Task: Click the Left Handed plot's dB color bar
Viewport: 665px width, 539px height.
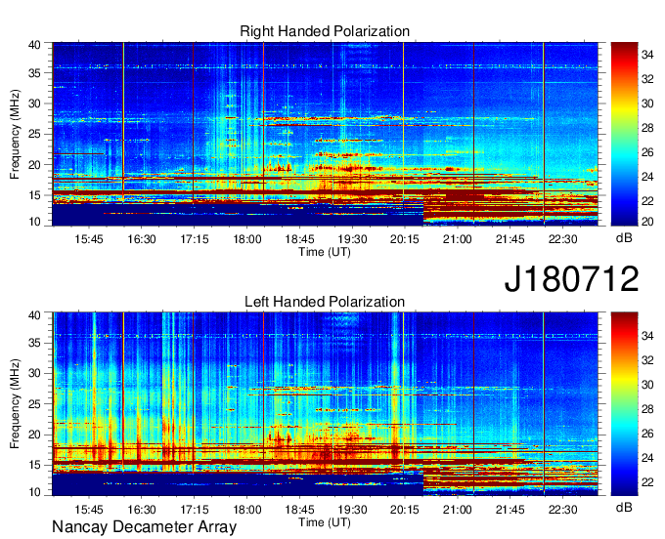Action: tap(624, 404)
